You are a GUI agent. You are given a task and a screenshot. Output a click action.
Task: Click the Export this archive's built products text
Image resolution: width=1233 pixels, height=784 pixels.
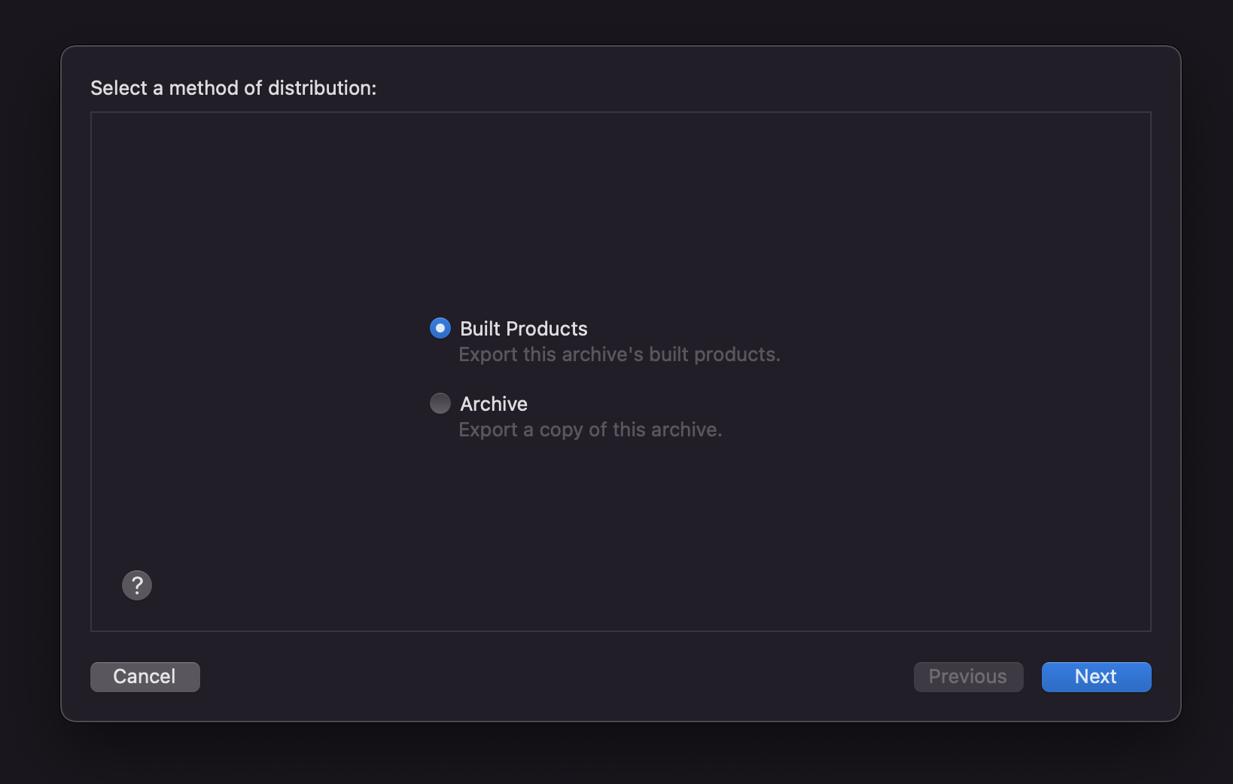pos(619,354)
